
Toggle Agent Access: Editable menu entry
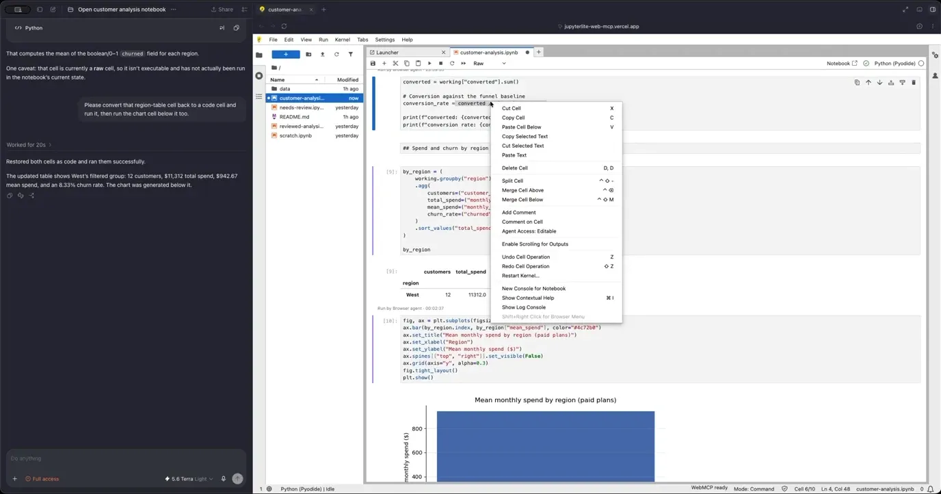point(557,231)
